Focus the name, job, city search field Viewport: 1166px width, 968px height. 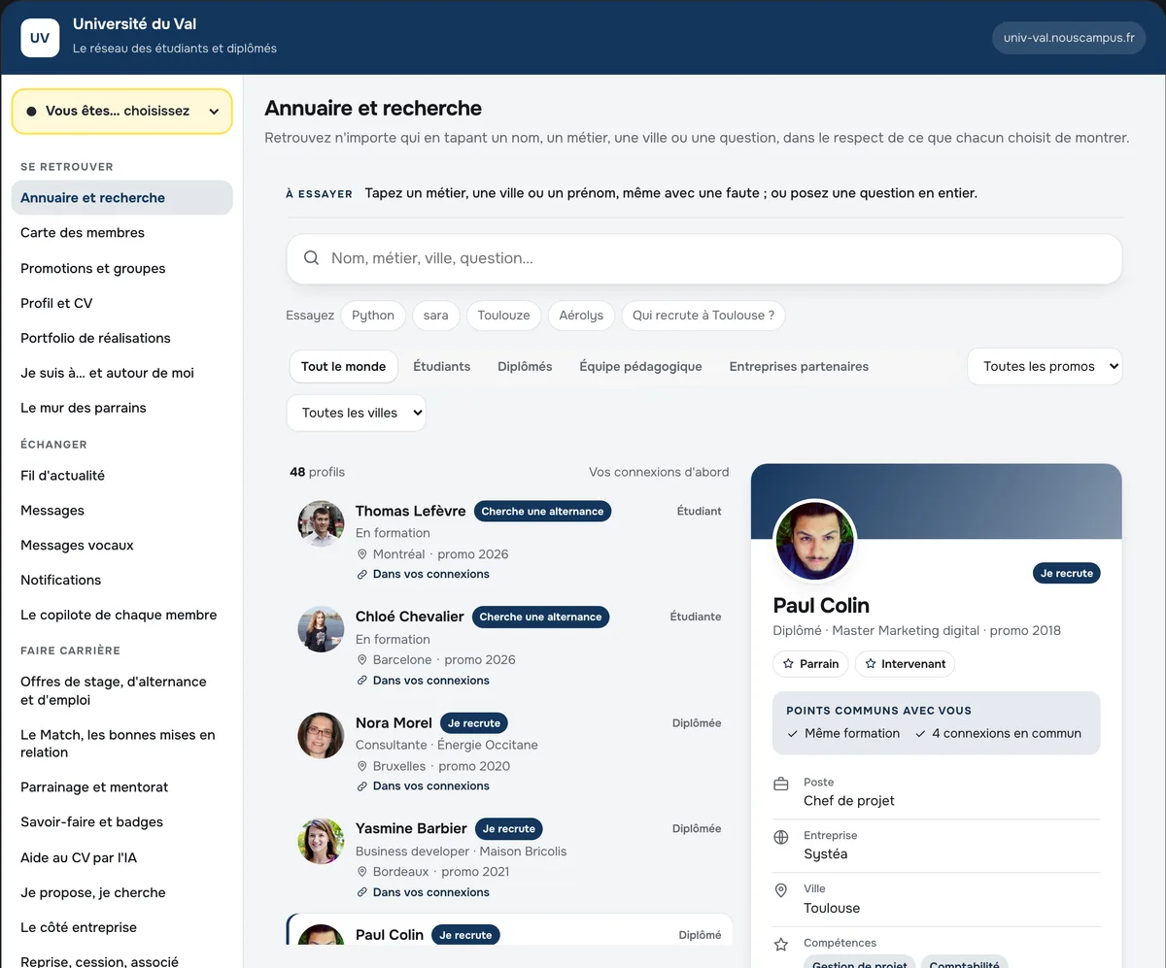pyautogui.click(x=704, y=258)
